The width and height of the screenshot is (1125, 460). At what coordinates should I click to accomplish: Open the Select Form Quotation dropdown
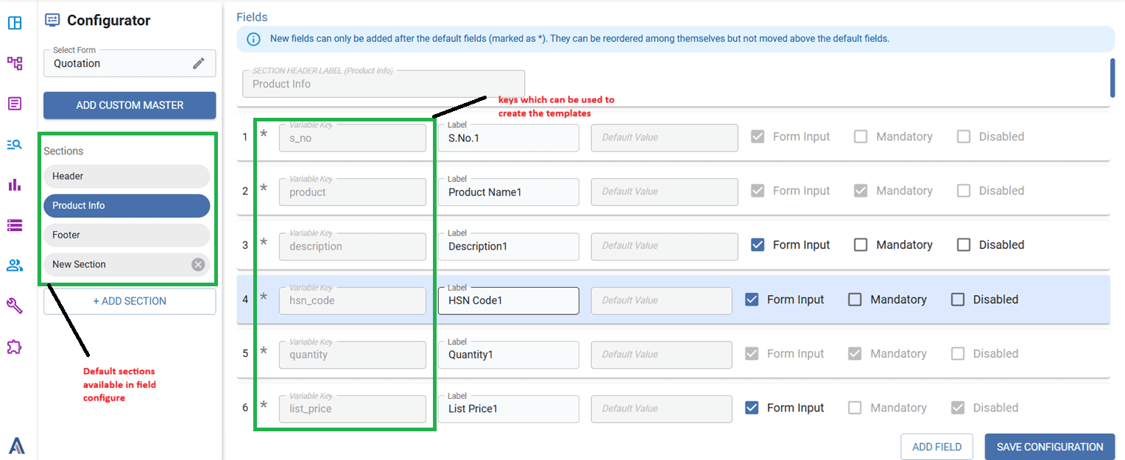point(130,63)
